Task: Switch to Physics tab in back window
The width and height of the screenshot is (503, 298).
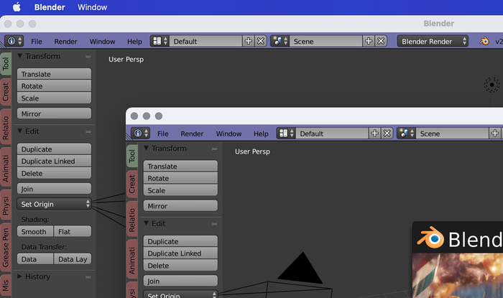Action: [6, 205]
